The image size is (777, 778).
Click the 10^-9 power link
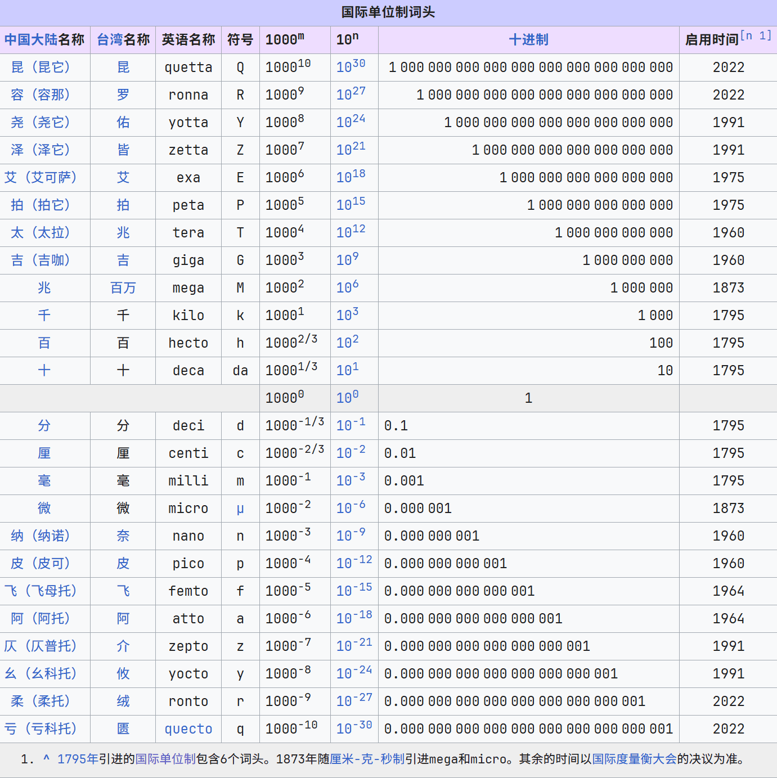click(351, 535)
